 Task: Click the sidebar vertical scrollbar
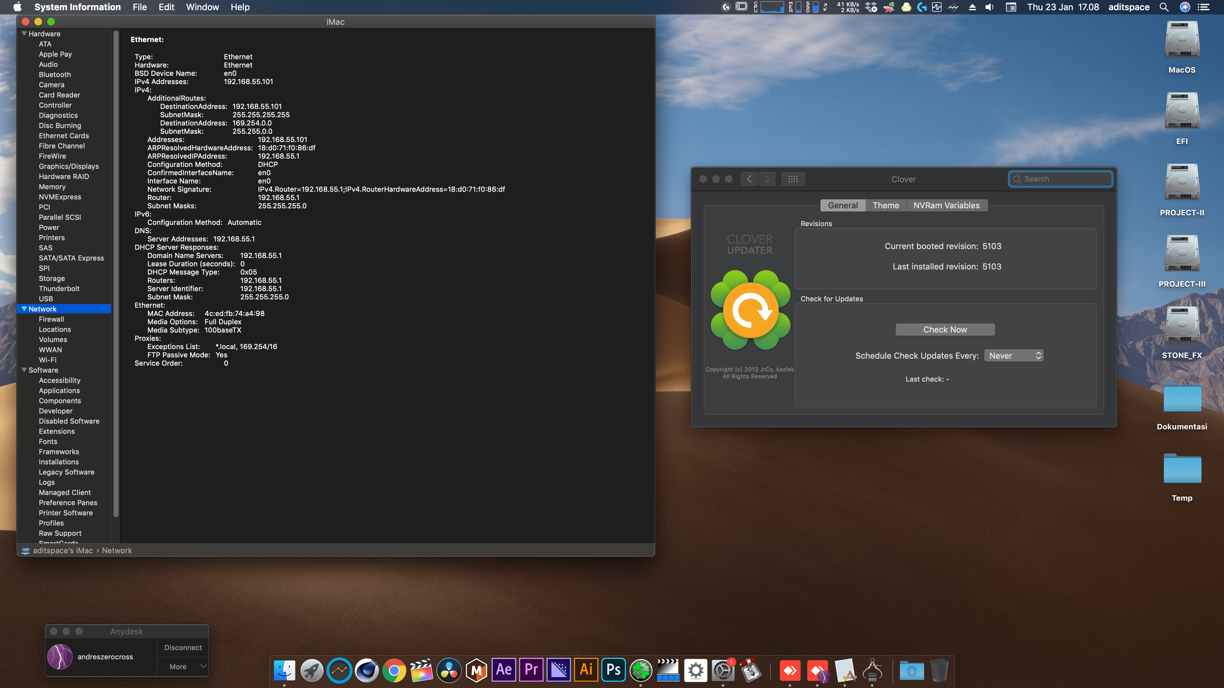pos(116,274)
